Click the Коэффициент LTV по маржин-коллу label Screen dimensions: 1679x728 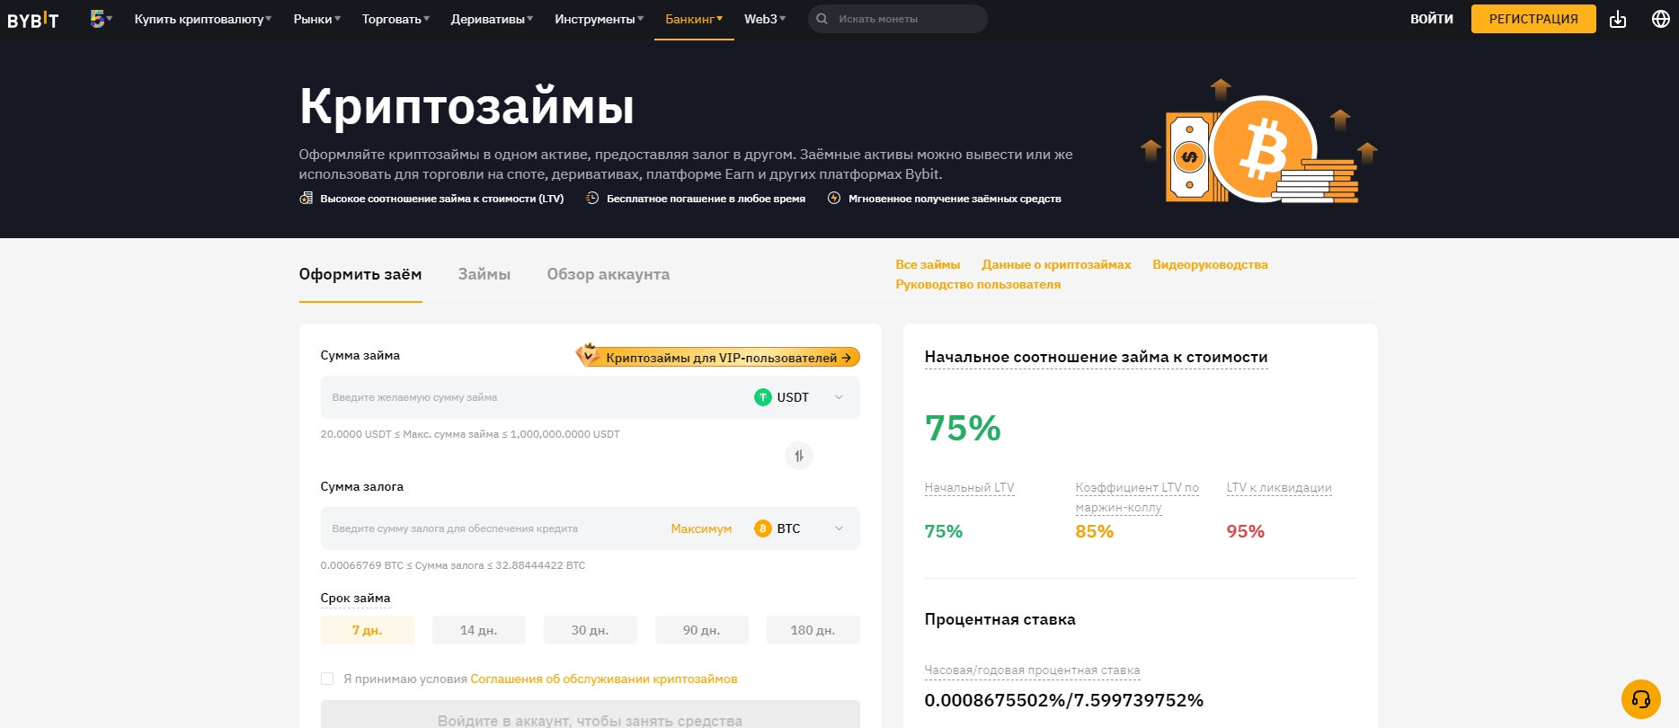[1137, 497]
